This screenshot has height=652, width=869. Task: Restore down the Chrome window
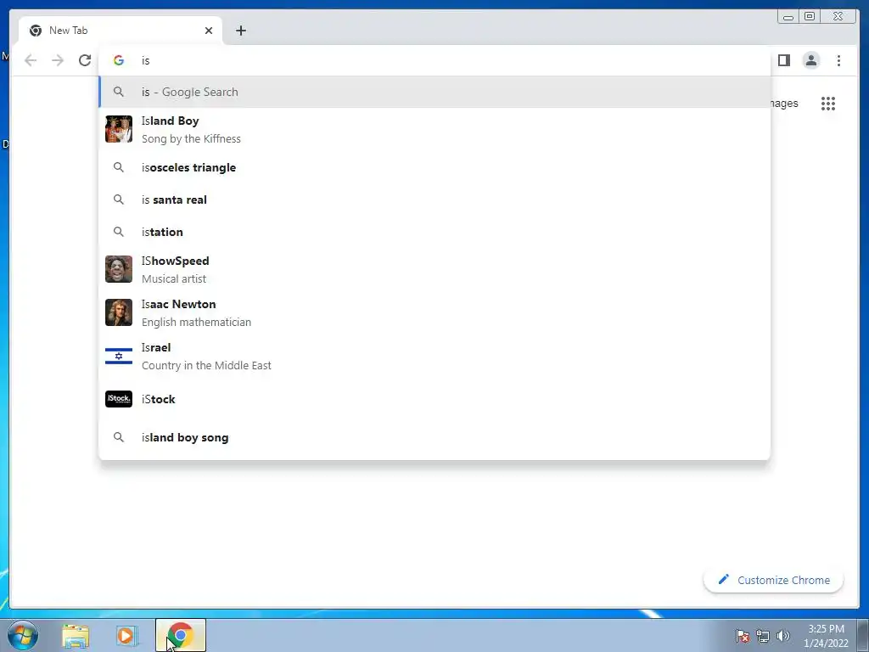pos(809,17)
